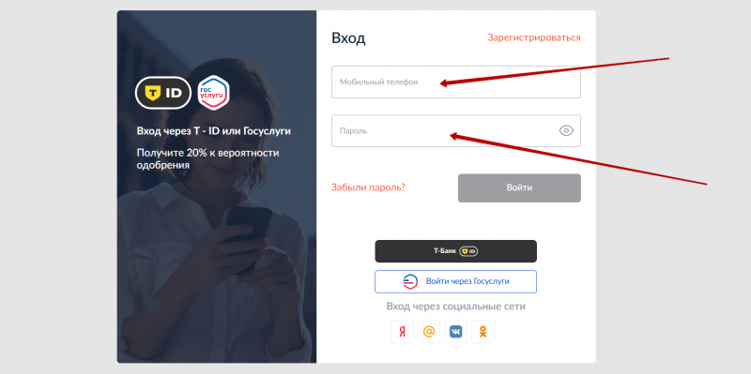Choose the VK social login icon

coord(455,332)
